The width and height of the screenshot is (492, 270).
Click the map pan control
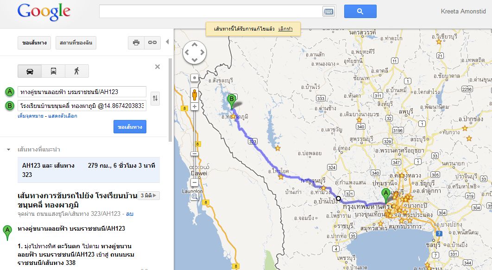click(195, 52)
